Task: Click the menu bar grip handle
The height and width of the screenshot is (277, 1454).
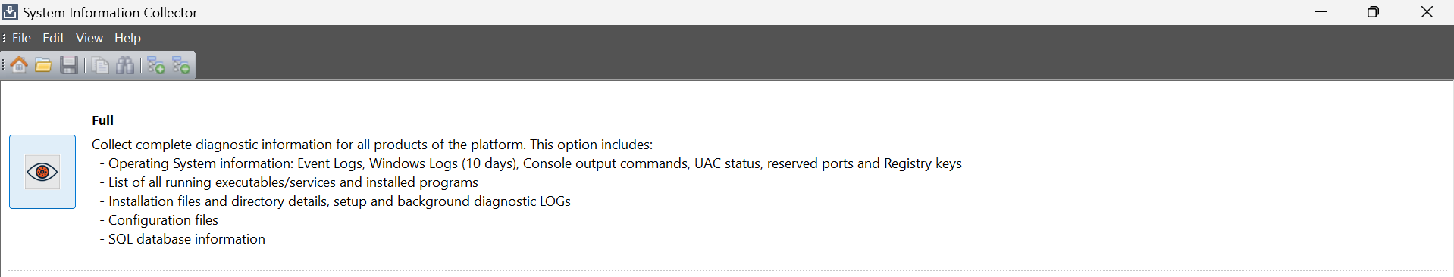Action: pyautogui.click(x=4, y=38)
